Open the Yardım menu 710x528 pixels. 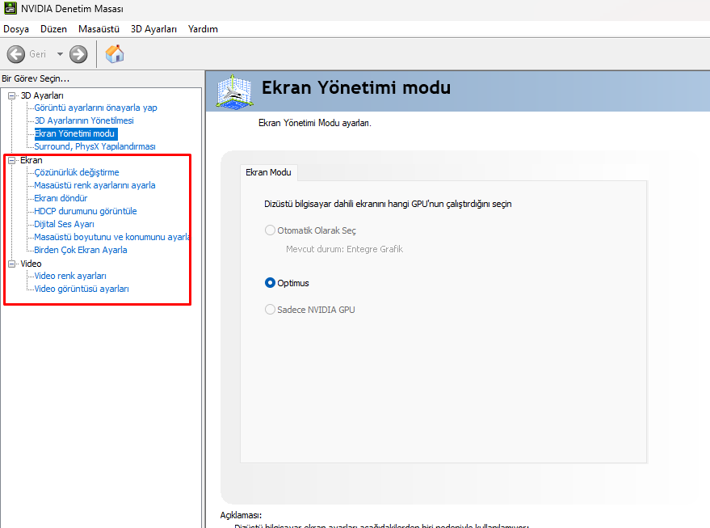pos(203,29)
